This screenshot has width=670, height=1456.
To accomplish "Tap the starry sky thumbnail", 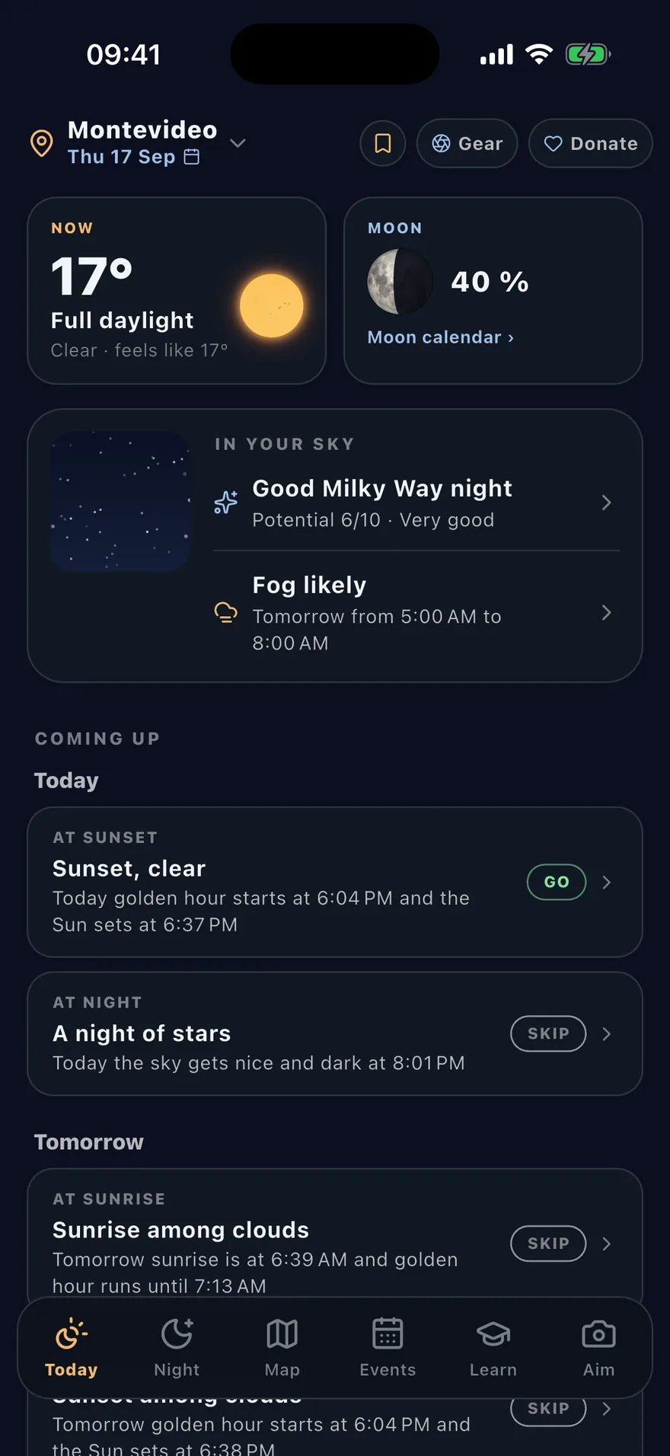I will [x=120, y=501].
